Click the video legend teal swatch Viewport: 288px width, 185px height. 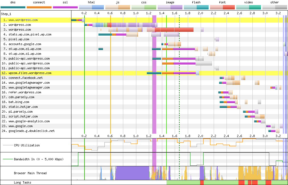pyautogui.click(x=248, y=7)
